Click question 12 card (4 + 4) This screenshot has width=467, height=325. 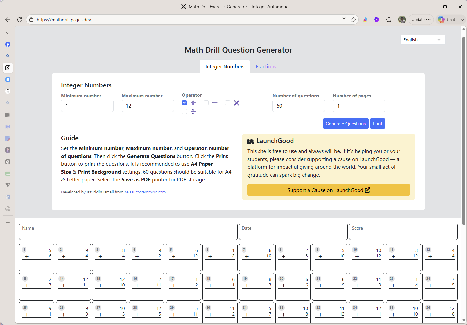pyautogui.click(x=440, y=257)
